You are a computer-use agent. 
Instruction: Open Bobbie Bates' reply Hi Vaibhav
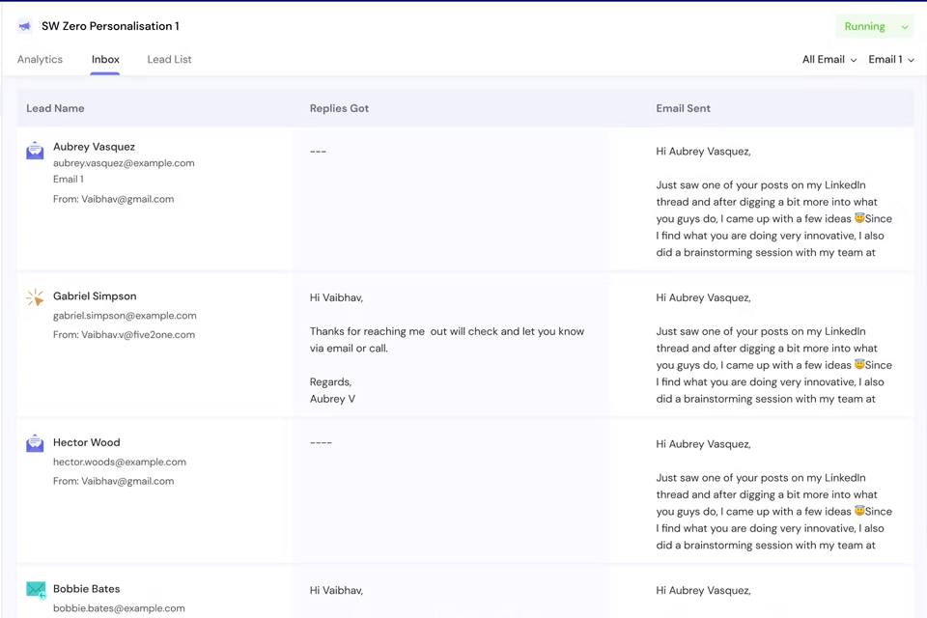336,590
